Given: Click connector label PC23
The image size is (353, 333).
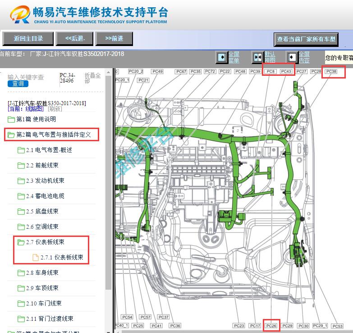Looking at the screenshot, I should pos(239,326).
